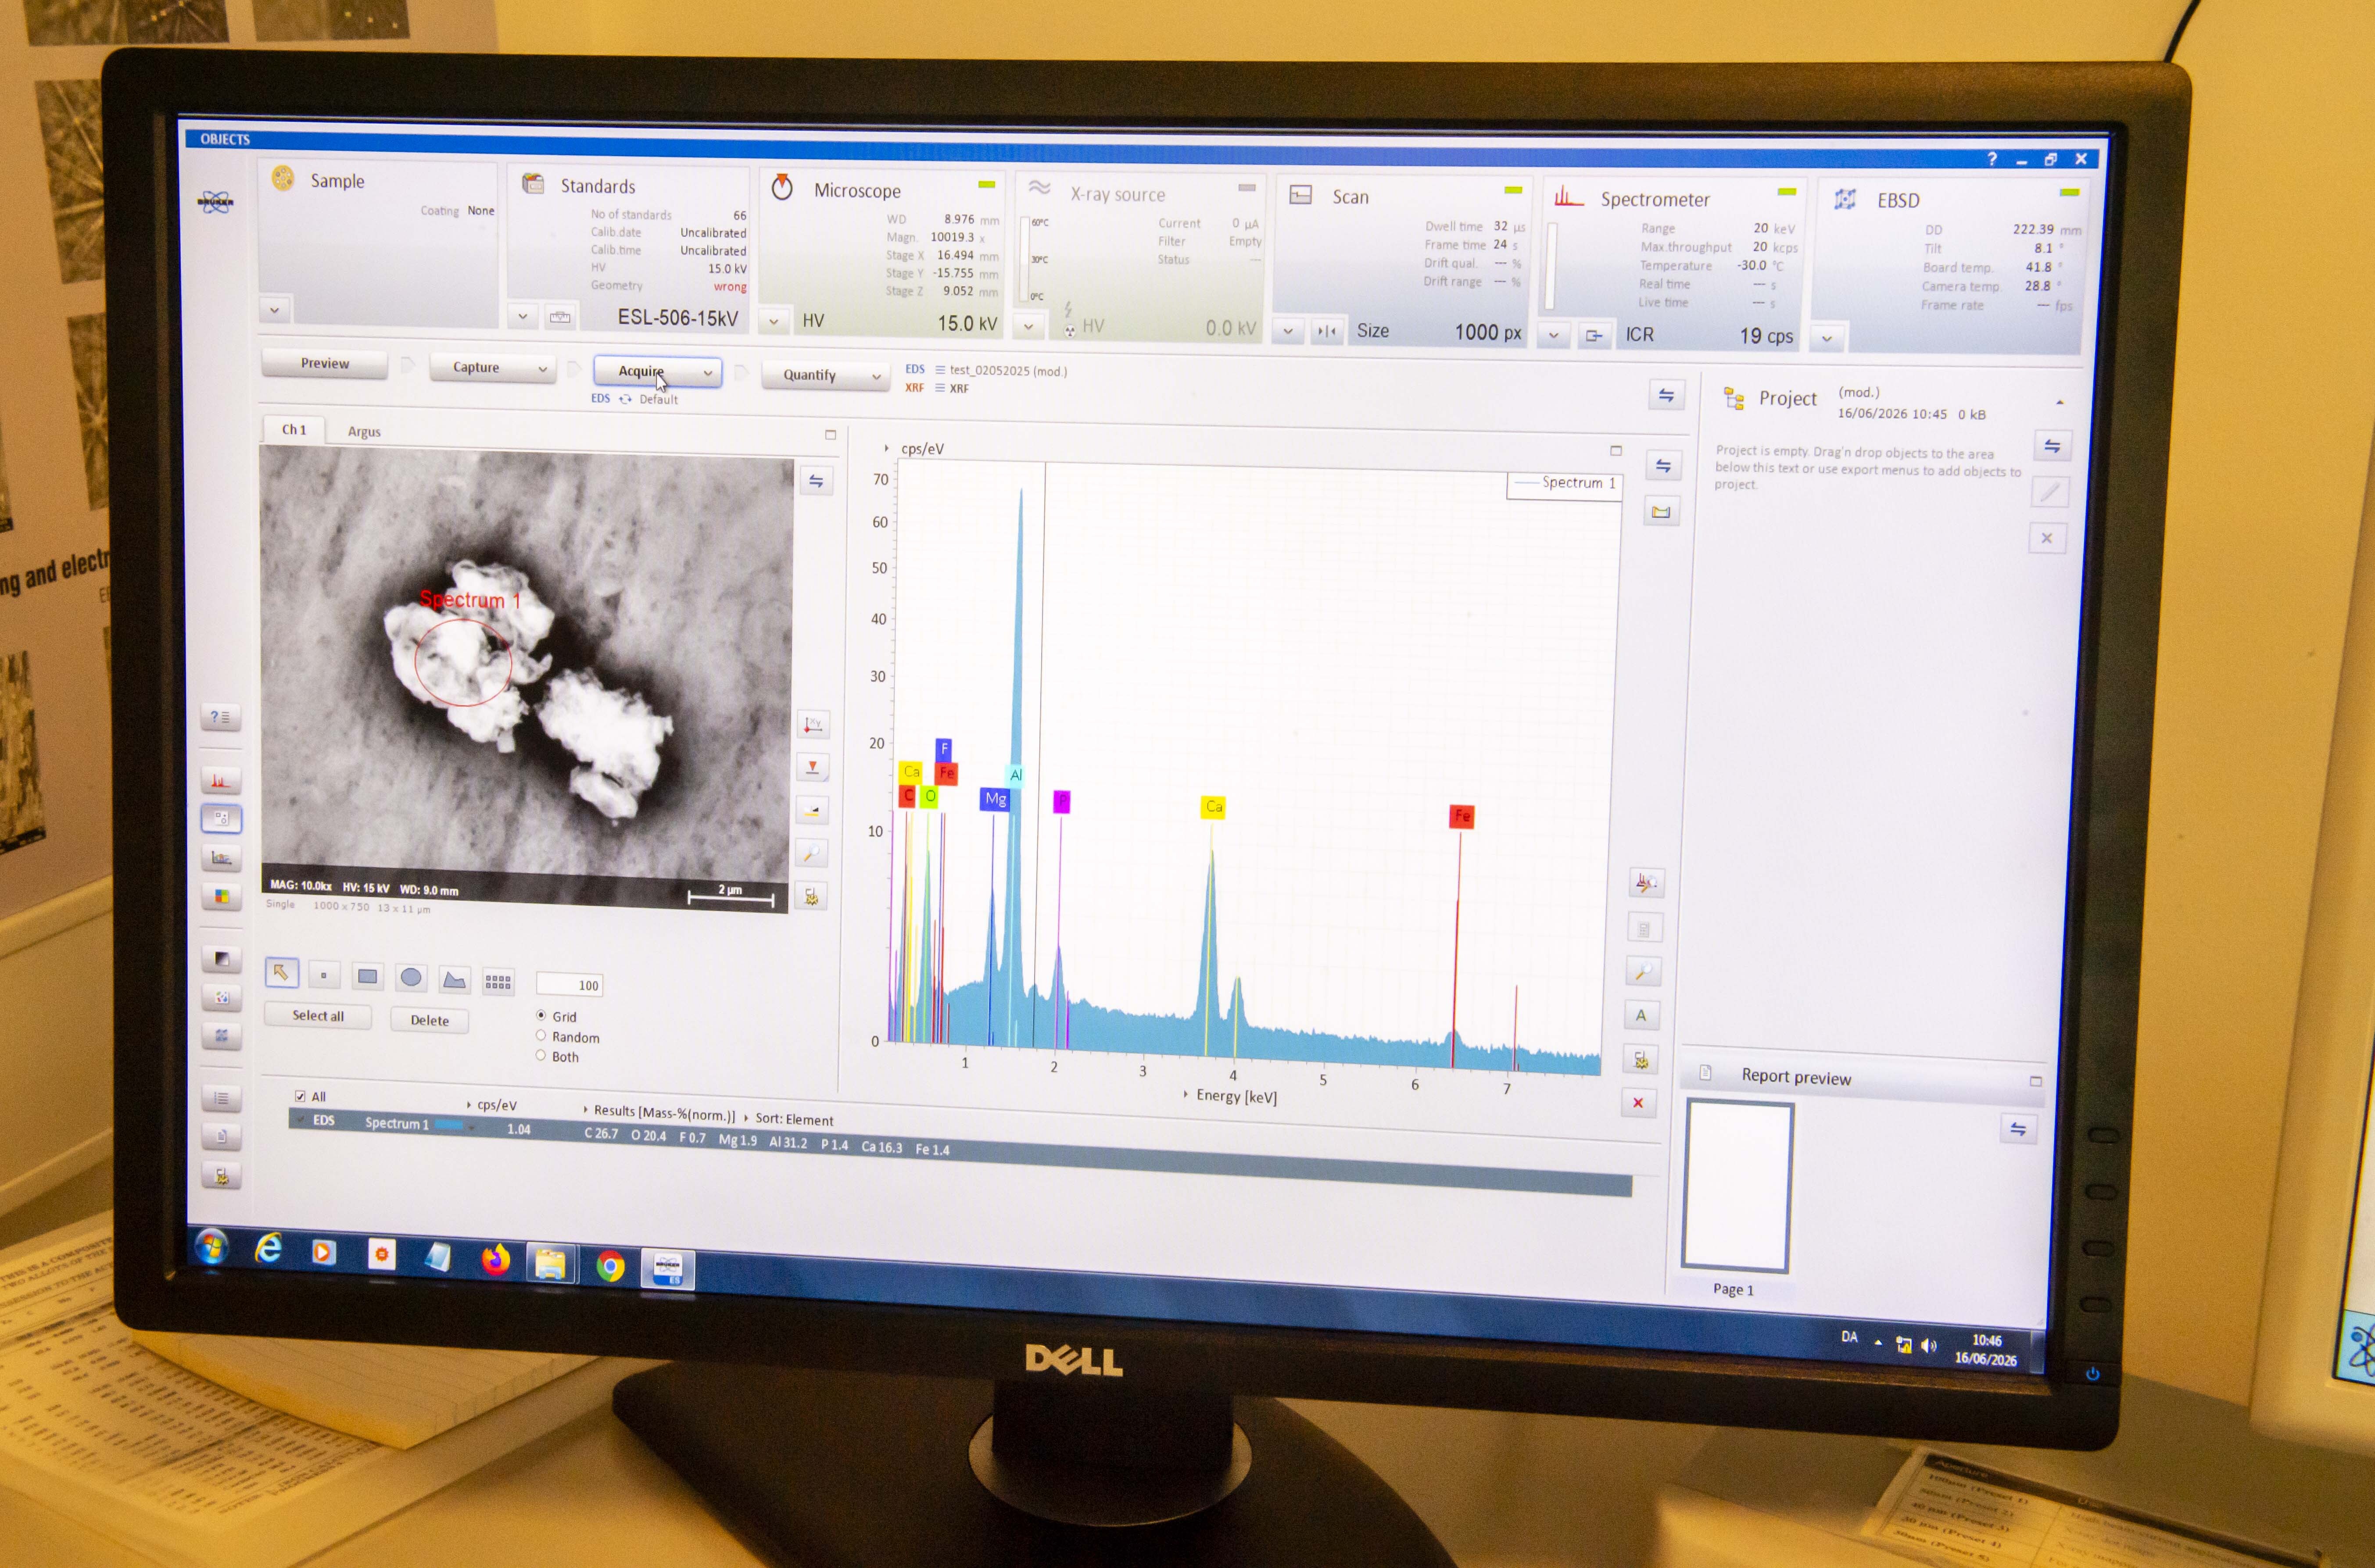Click the spectrum label 'A' icon
Image resolution: width=2375 pixels, height=1568 pixels.
(1641, 1015)
